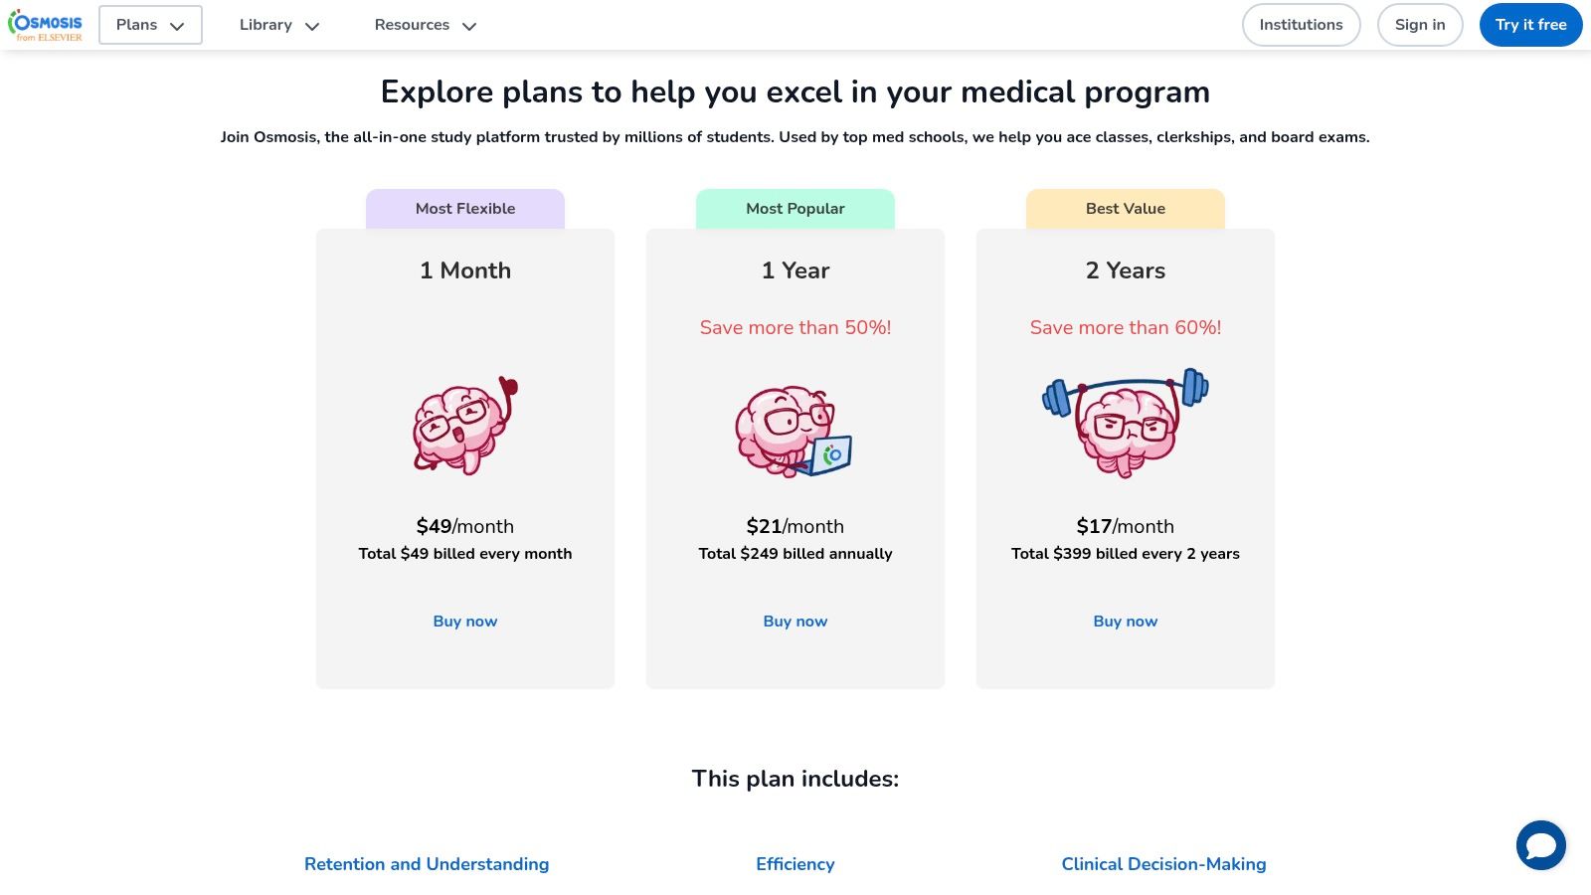Open the Library dropdown menu

pos(279,25)
